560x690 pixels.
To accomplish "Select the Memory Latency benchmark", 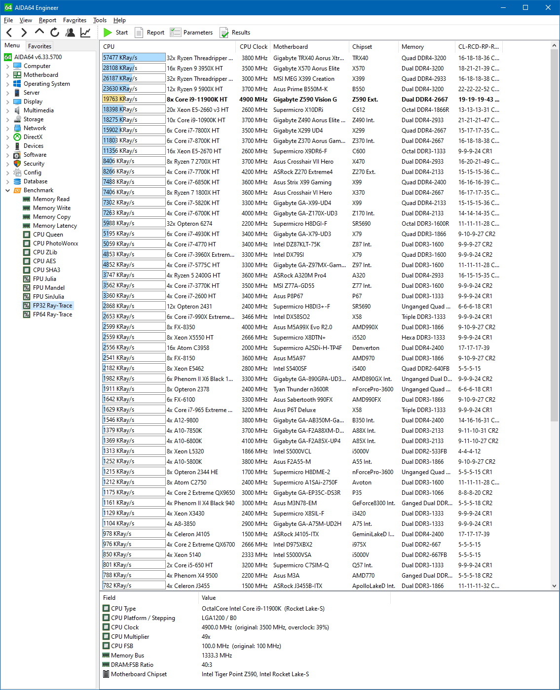I will [55, 226].
